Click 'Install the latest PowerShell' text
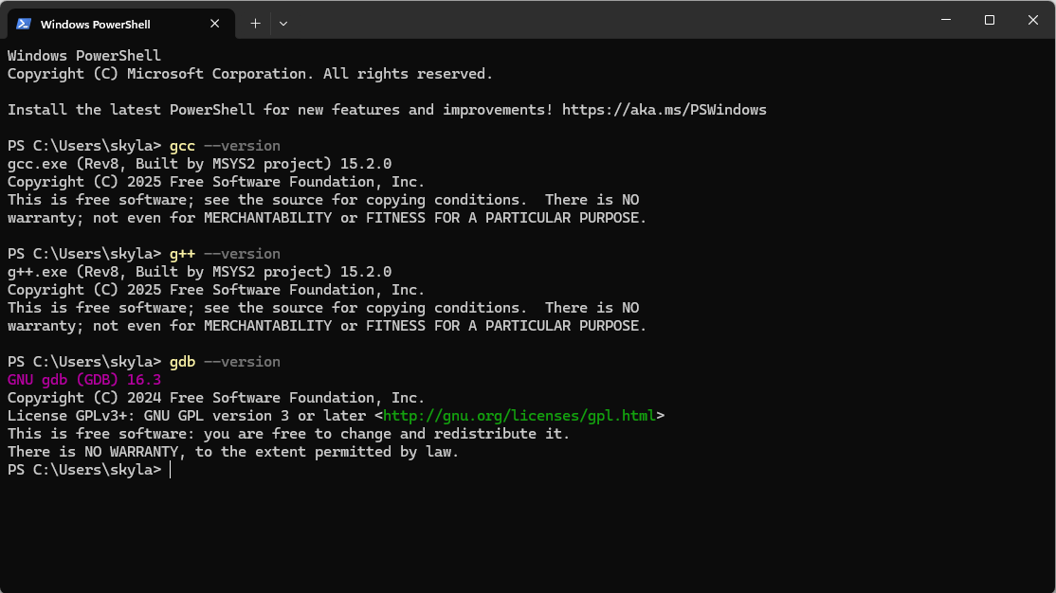This screenshot has height=593, width=1056. [132, 110]
